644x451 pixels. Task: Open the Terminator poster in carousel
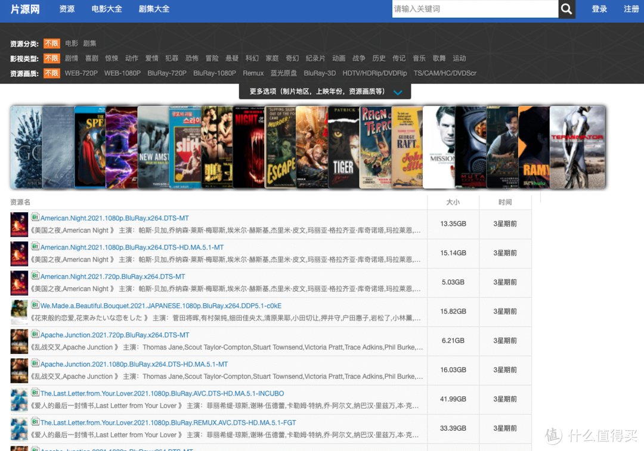tap(577, 147)
